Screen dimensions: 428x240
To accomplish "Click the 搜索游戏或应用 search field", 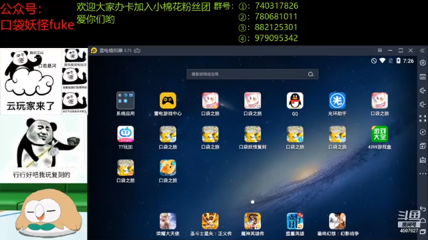I will (252, 74).
